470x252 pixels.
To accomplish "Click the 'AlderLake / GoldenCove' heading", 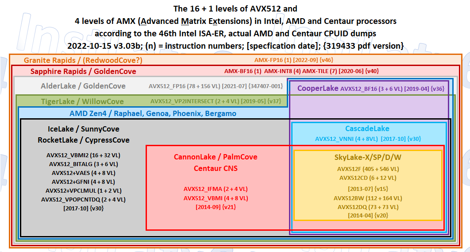I will click(x=83, y=86).
